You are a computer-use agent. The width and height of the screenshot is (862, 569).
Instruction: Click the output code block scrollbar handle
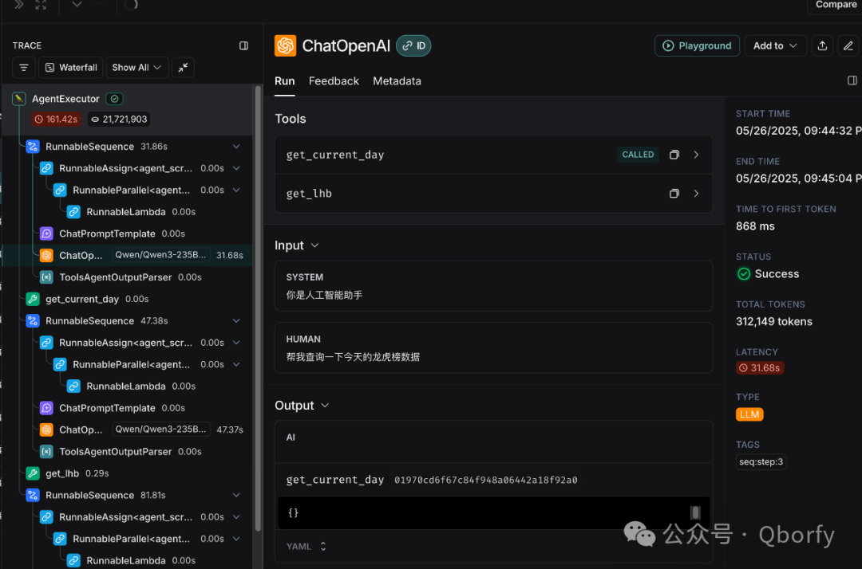[695, 512]
